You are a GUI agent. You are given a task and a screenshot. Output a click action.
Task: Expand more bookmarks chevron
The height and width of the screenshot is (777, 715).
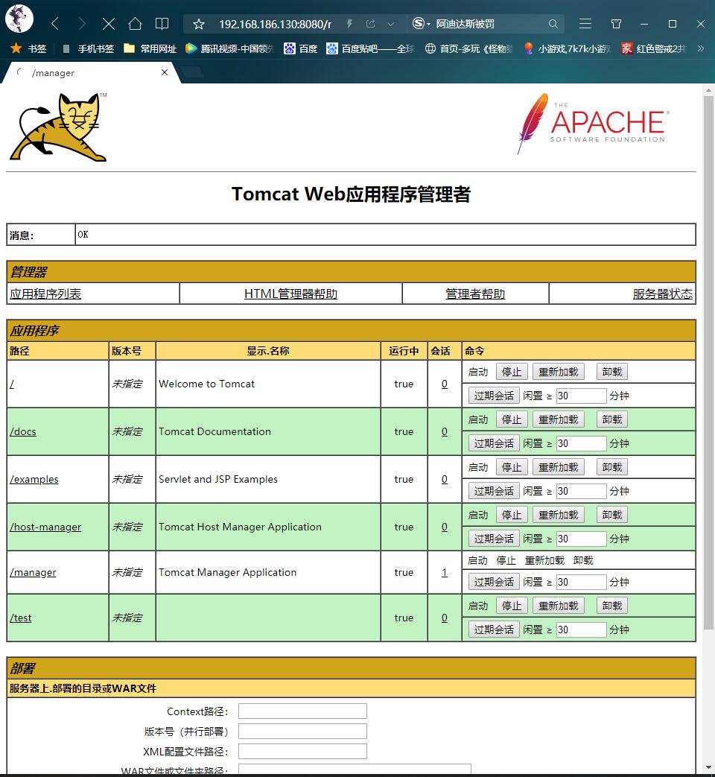701,48
